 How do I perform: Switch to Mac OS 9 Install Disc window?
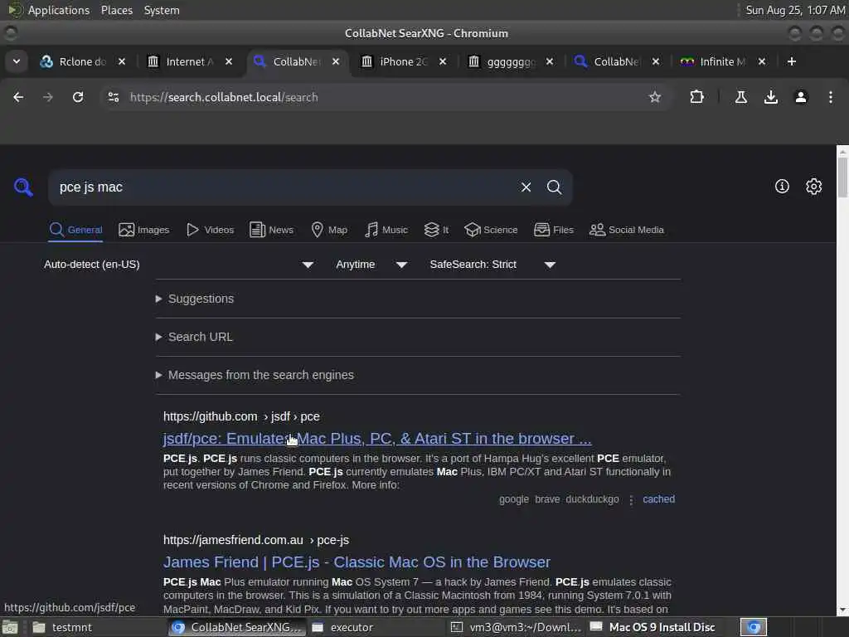tap(654, 627)
